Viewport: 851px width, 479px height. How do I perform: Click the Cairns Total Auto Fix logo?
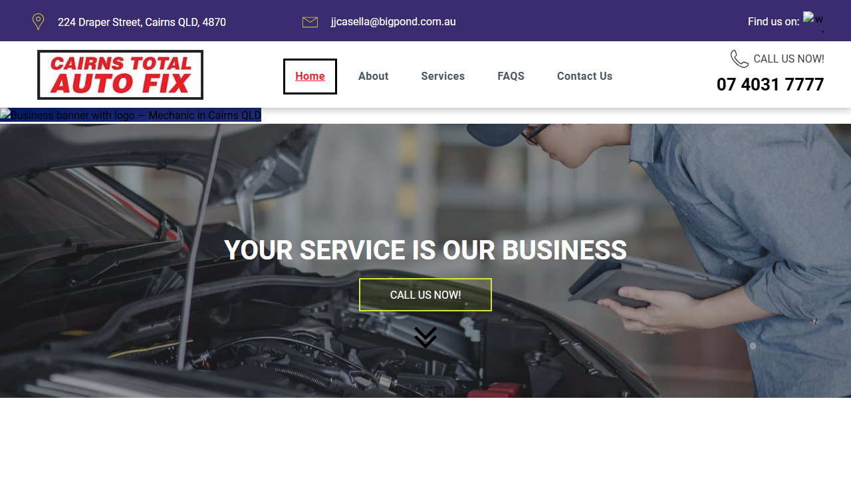120,75
